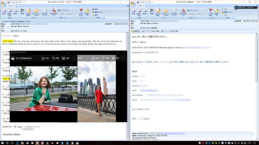Screen dimensions: 259x145
Task: Open More options (…) in rear Photos window
Action: (x=124, y=58)
